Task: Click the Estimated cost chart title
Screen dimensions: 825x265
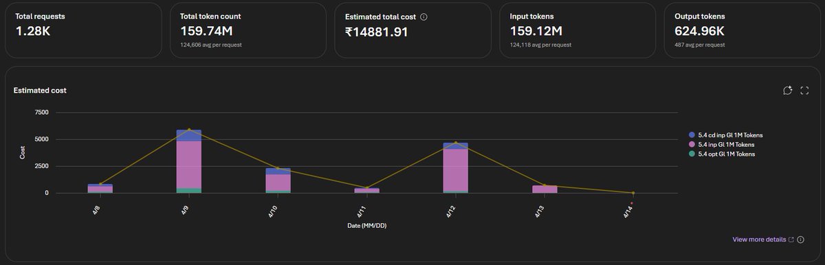Action: (x=40, y=91)
